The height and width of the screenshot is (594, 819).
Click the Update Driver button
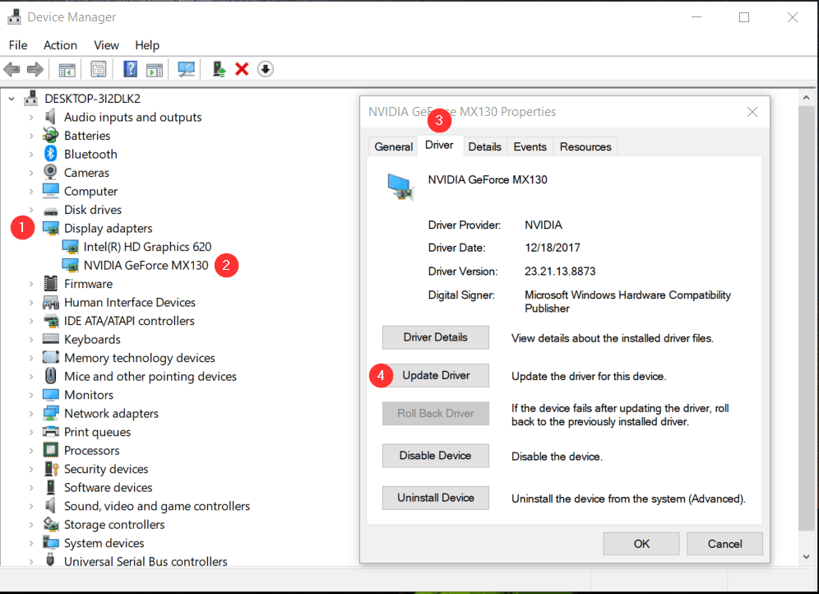436,376
